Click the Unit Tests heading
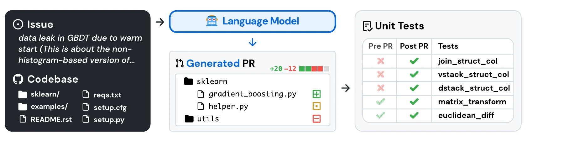This screenshot has height=141, width=564. (399, 26)
